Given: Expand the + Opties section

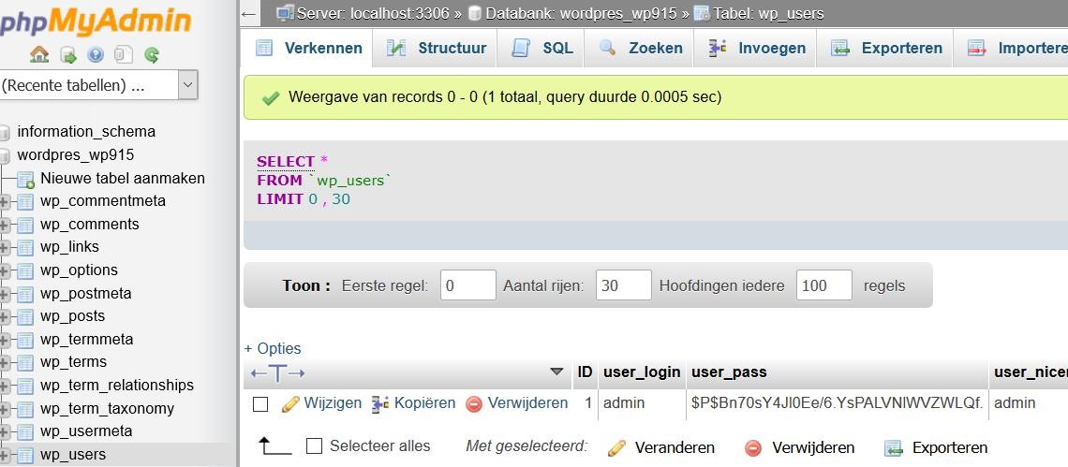Looking at the screenshot, I should (273, 348).
